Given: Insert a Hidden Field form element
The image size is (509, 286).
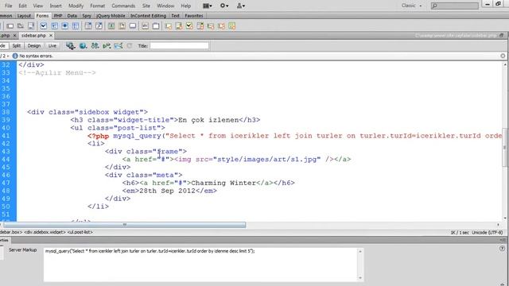Looking at the screenshot, I should tap(20, 26).
